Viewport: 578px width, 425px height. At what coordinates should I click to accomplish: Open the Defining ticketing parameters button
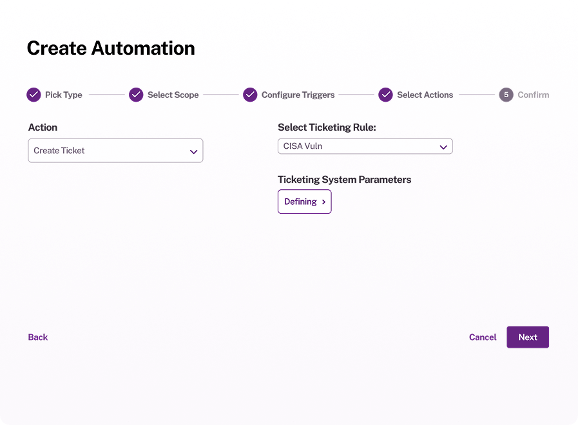click(x=305, y=202)
